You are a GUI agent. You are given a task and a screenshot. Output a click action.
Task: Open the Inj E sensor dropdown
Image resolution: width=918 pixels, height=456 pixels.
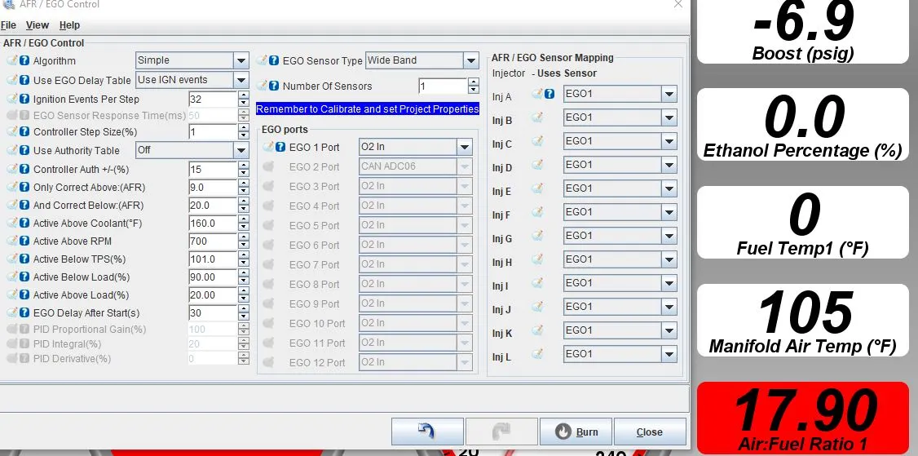click(669, 188)
